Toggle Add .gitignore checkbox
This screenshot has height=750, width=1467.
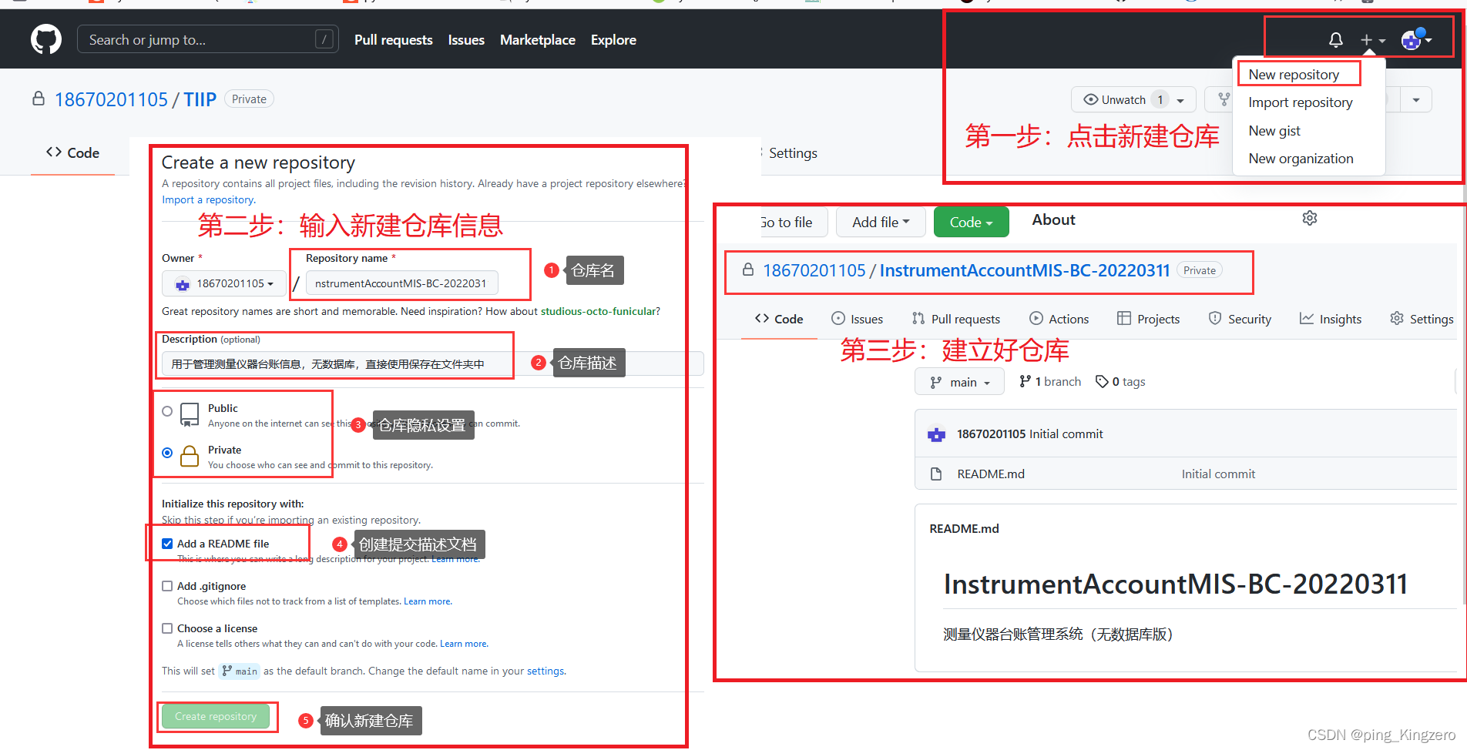(167, 586)
